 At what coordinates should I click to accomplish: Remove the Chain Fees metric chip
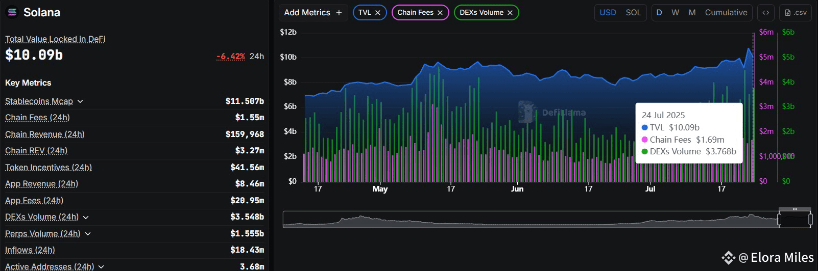(x=440, y=13)
